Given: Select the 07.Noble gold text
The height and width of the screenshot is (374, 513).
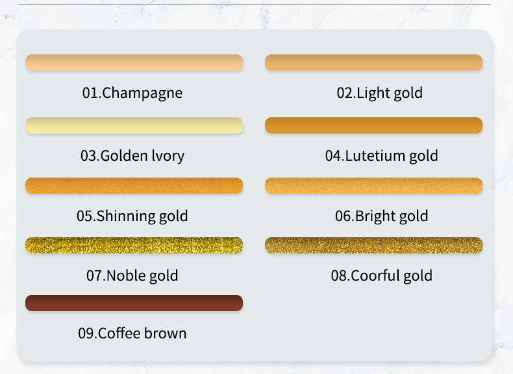Looking at the screenshot, I should 132,275.
